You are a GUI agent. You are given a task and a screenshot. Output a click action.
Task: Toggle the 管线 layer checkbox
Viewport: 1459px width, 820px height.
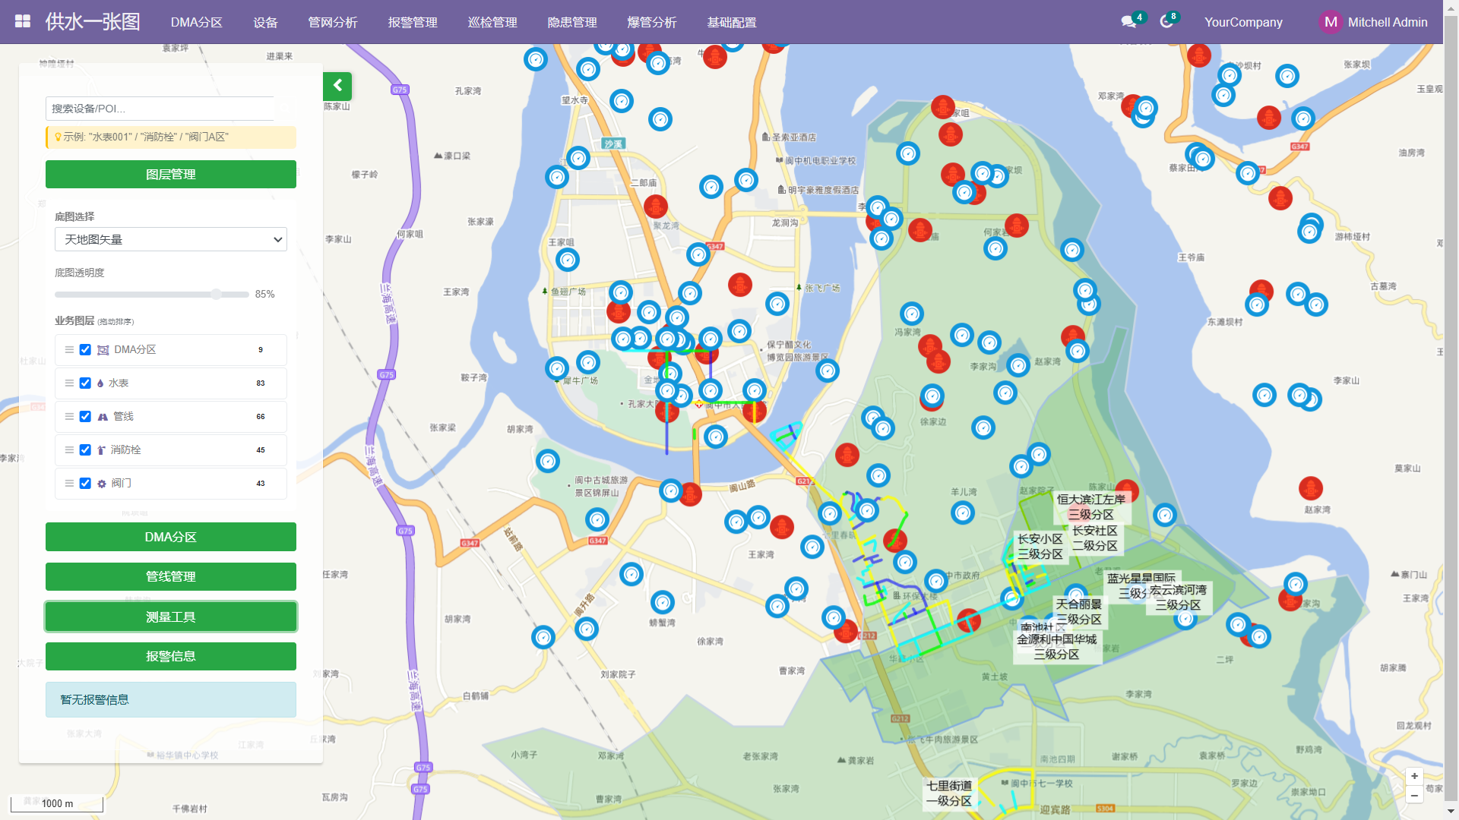[x=85, y=417]
